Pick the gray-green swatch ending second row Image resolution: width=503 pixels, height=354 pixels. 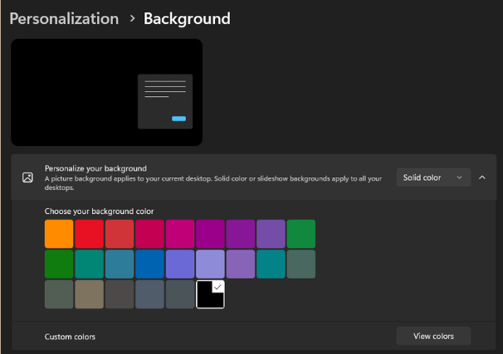point(301,264)
